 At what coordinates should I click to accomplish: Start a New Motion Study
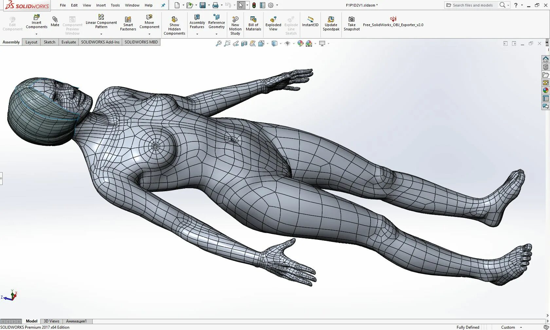point(235,26)
